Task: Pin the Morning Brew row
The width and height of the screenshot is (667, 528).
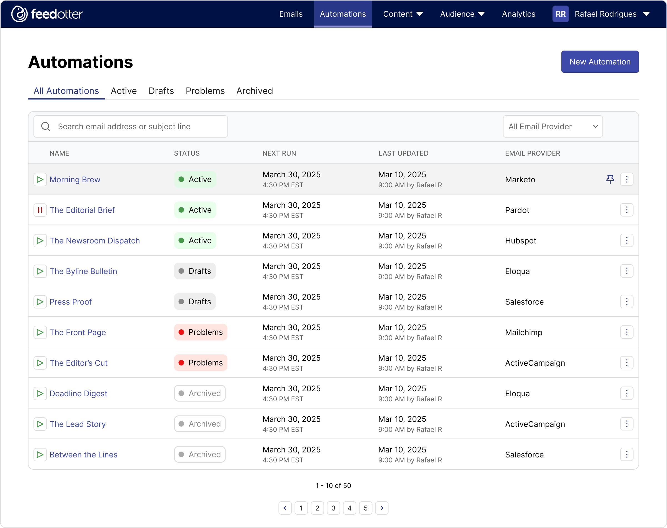Action: (x=610, y=179)
